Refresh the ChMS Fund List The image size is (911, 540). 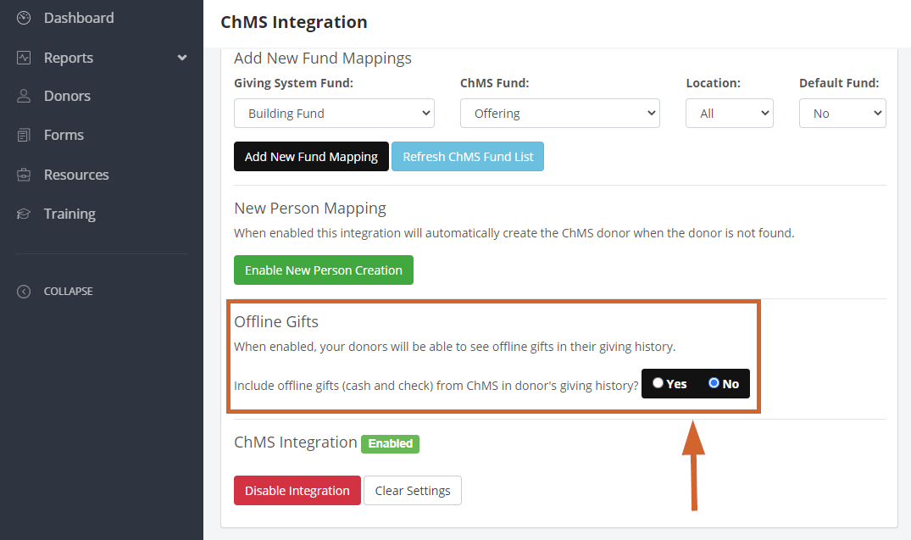pyautogui.click(x=468, y=156)
